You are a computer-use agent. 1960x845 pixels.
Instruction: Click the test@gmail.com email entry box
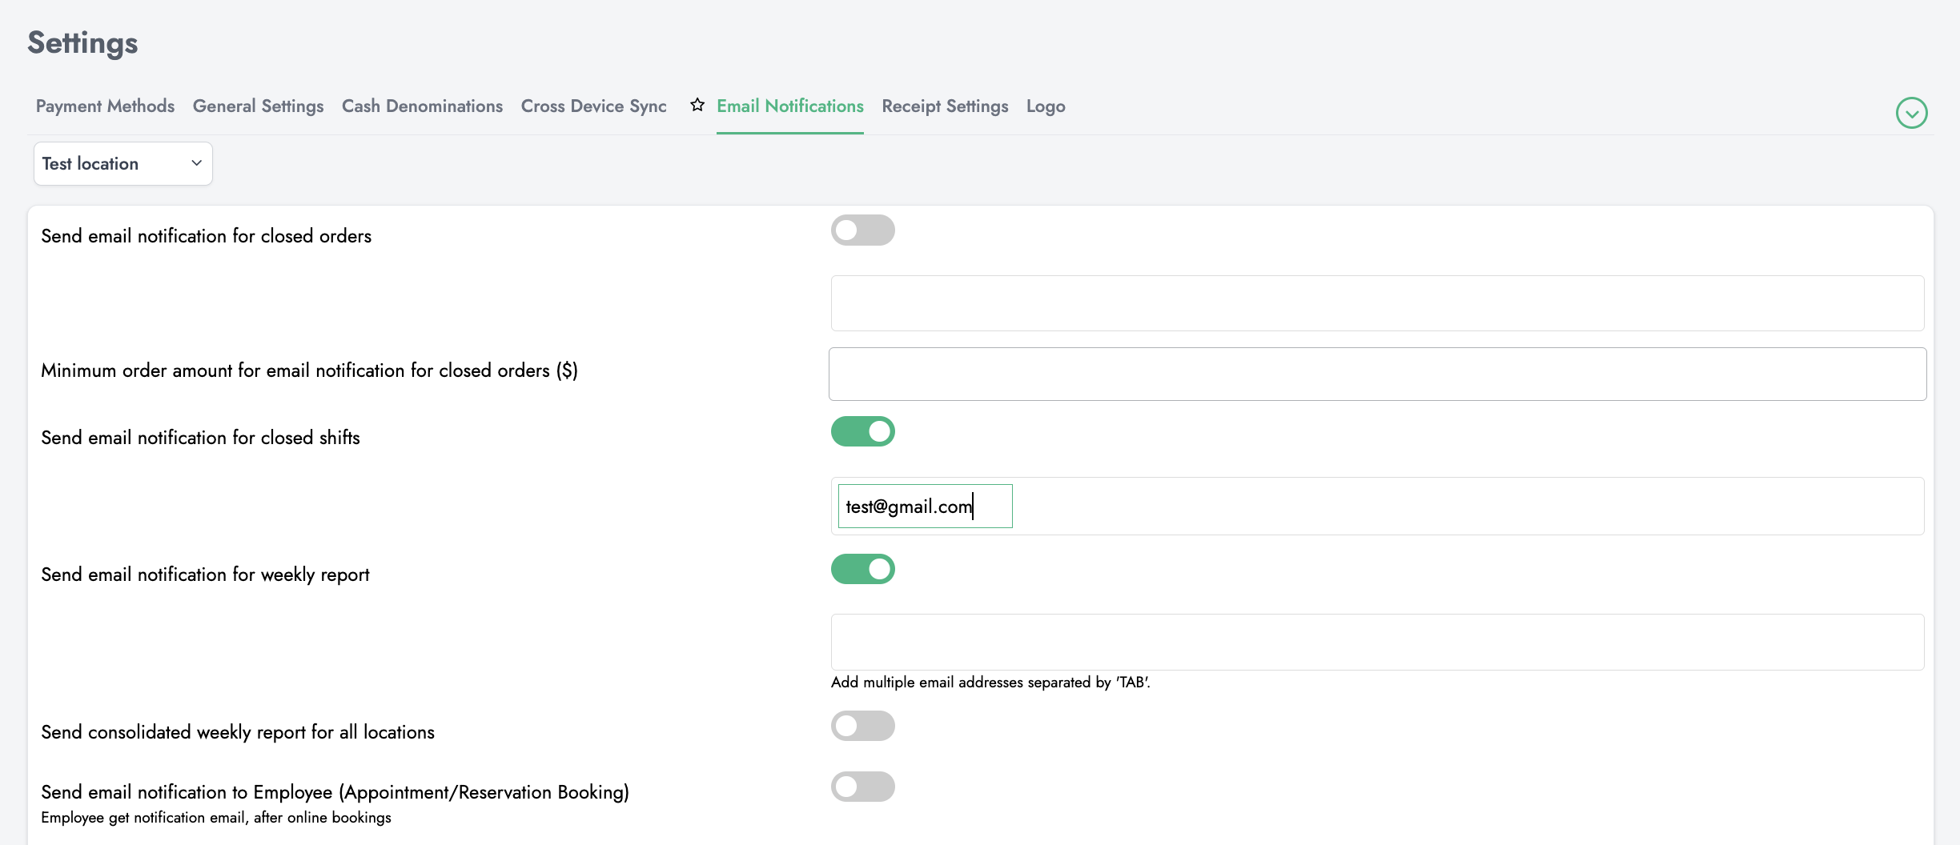(x=925, y=507)
